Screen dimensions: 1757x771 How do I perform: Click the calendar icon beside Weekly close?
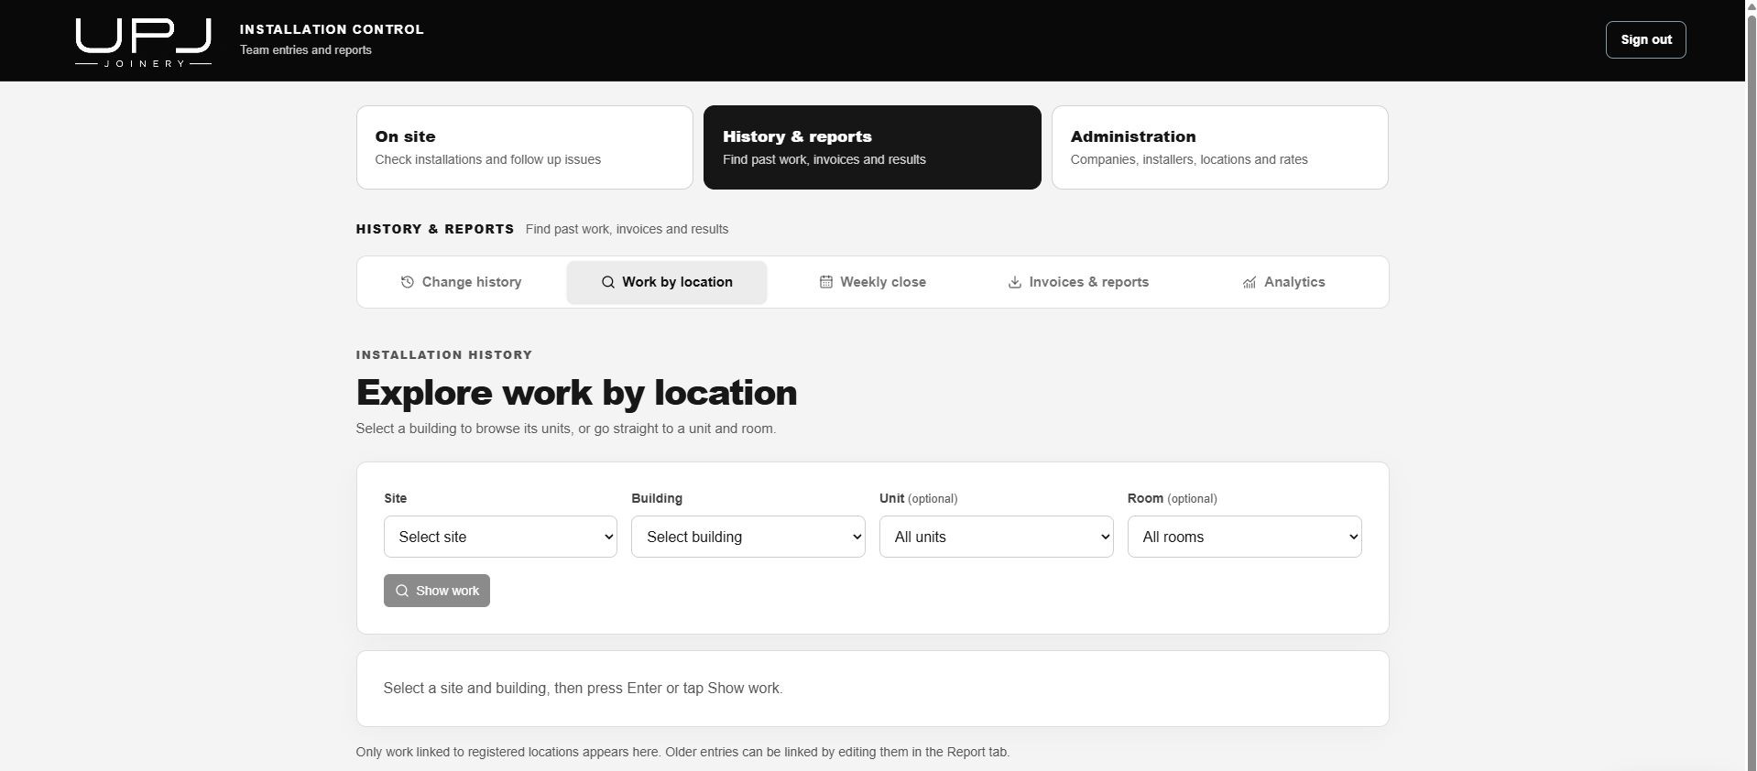point(826,282)
